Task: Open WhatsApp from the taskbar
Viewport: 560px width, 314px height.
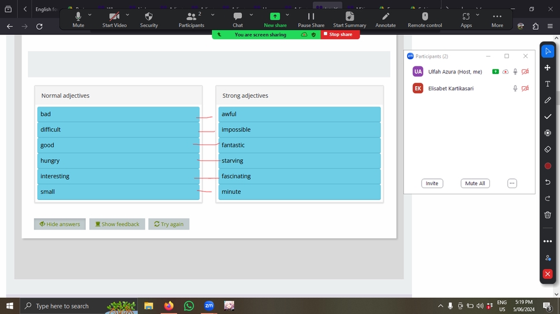Action: click(x=188, y=306)
